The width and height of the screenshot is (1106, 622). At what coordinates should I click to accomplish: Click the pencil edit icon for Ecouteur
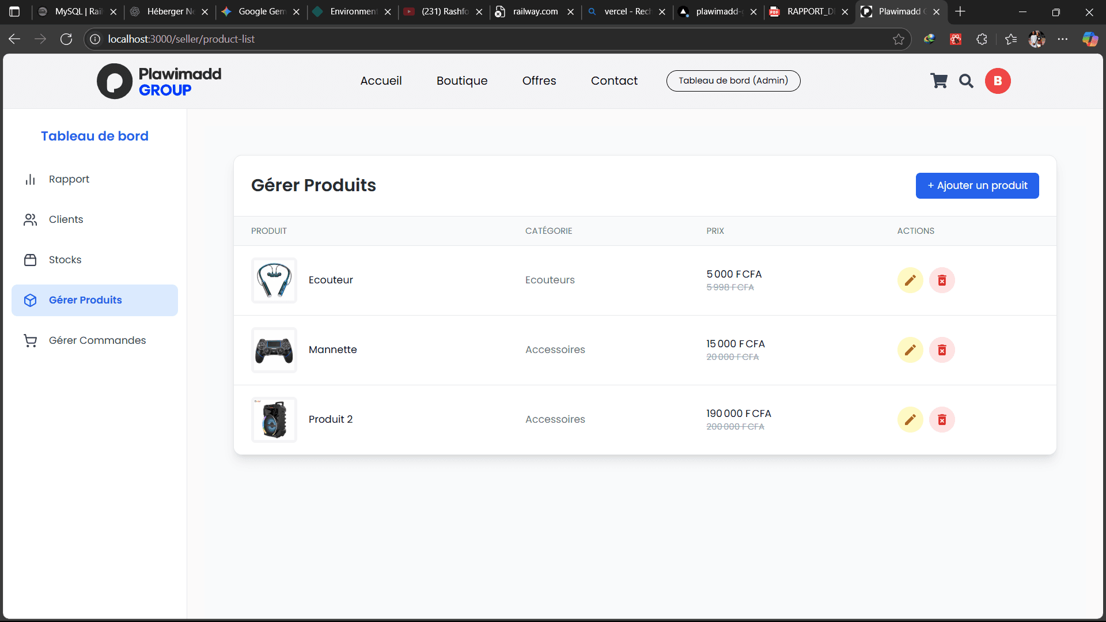[910, 280]
